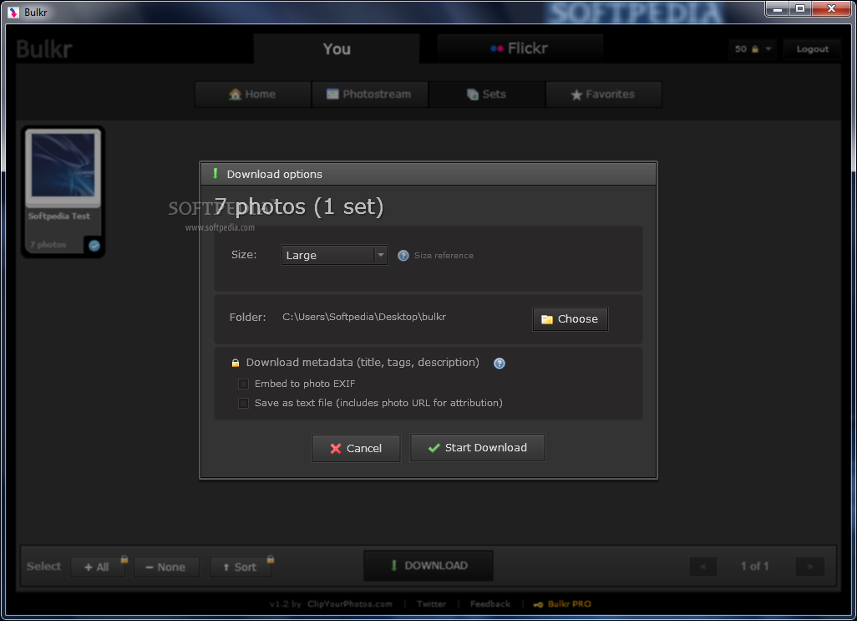Click the Download options title icon

coord(216,173)
